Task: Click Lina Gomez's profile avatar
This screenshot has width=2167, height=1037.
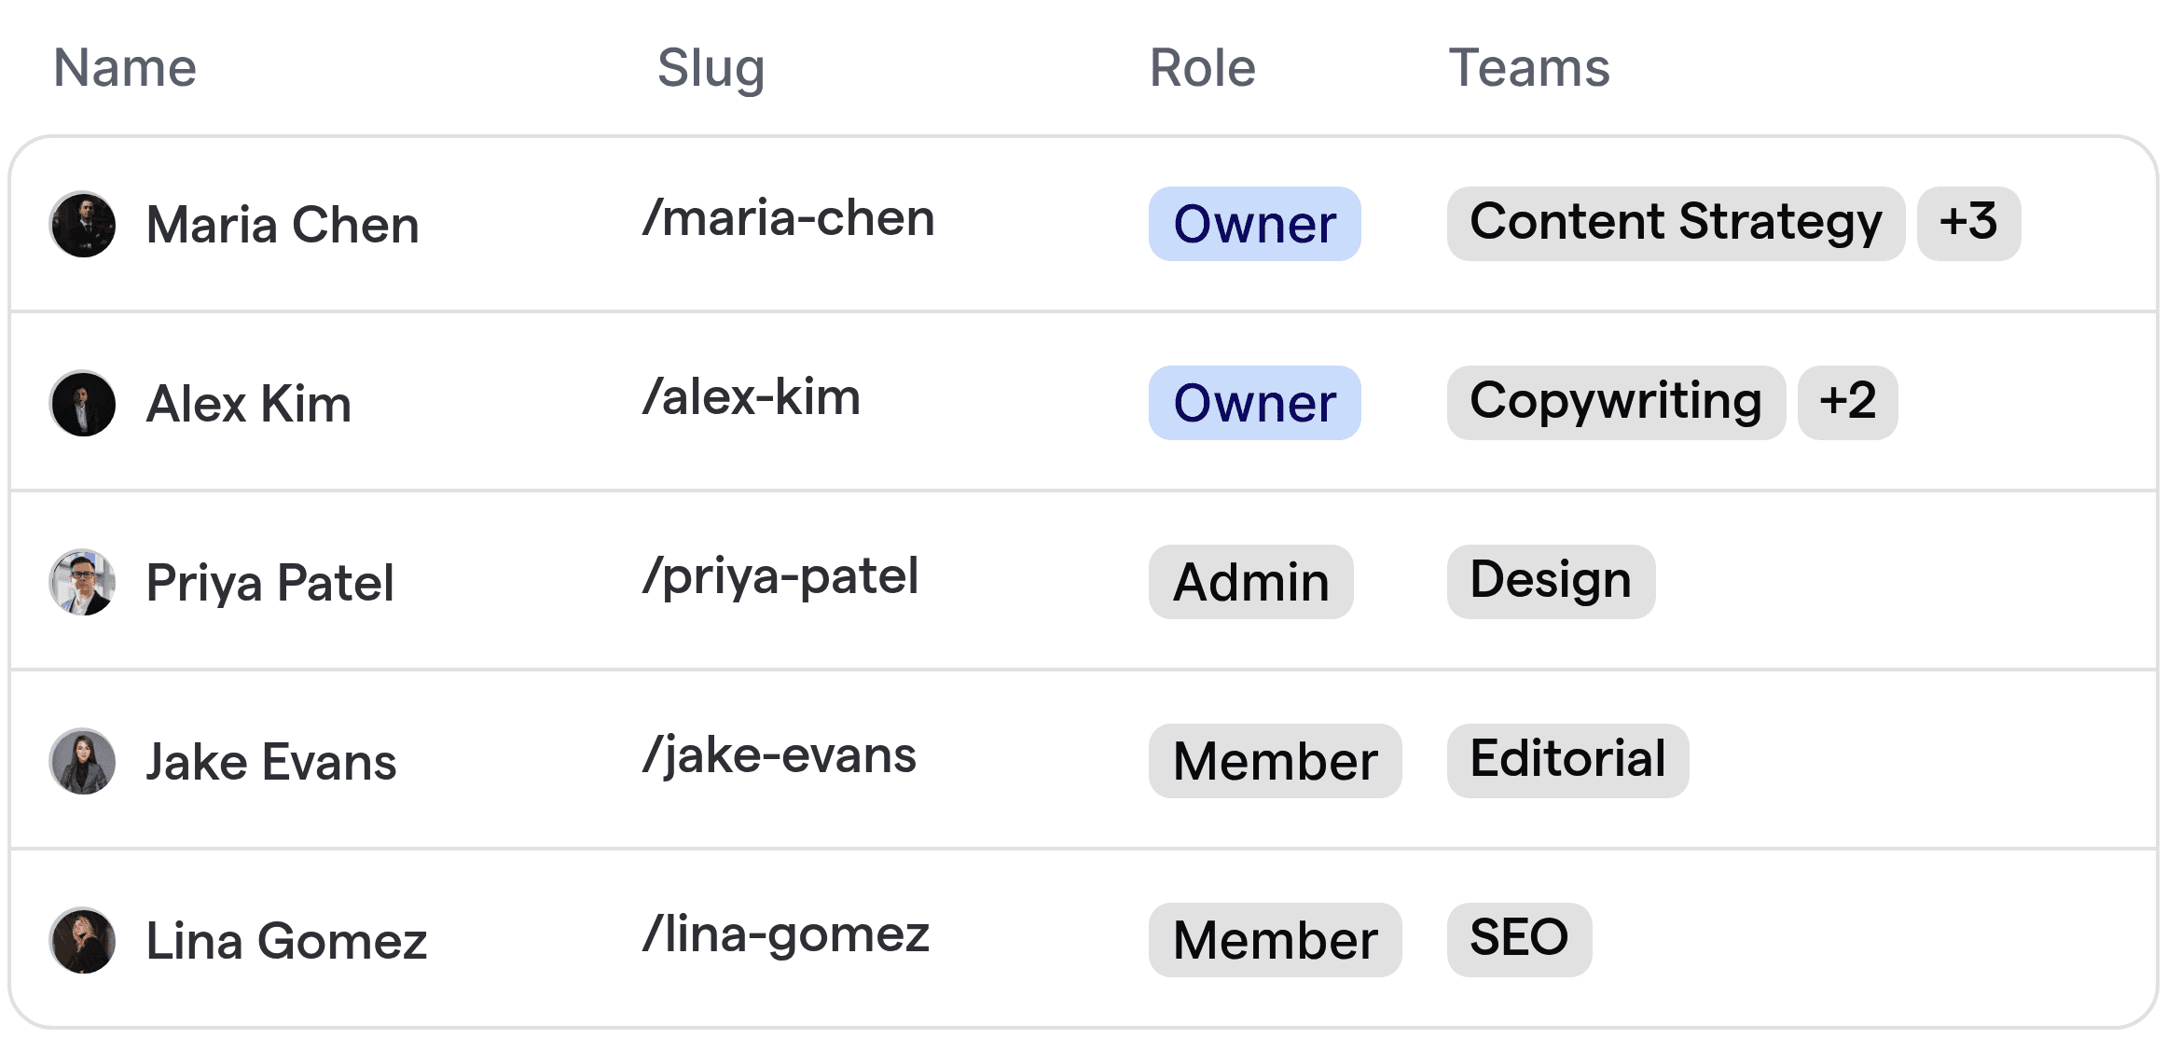Action: pos(82,940)
